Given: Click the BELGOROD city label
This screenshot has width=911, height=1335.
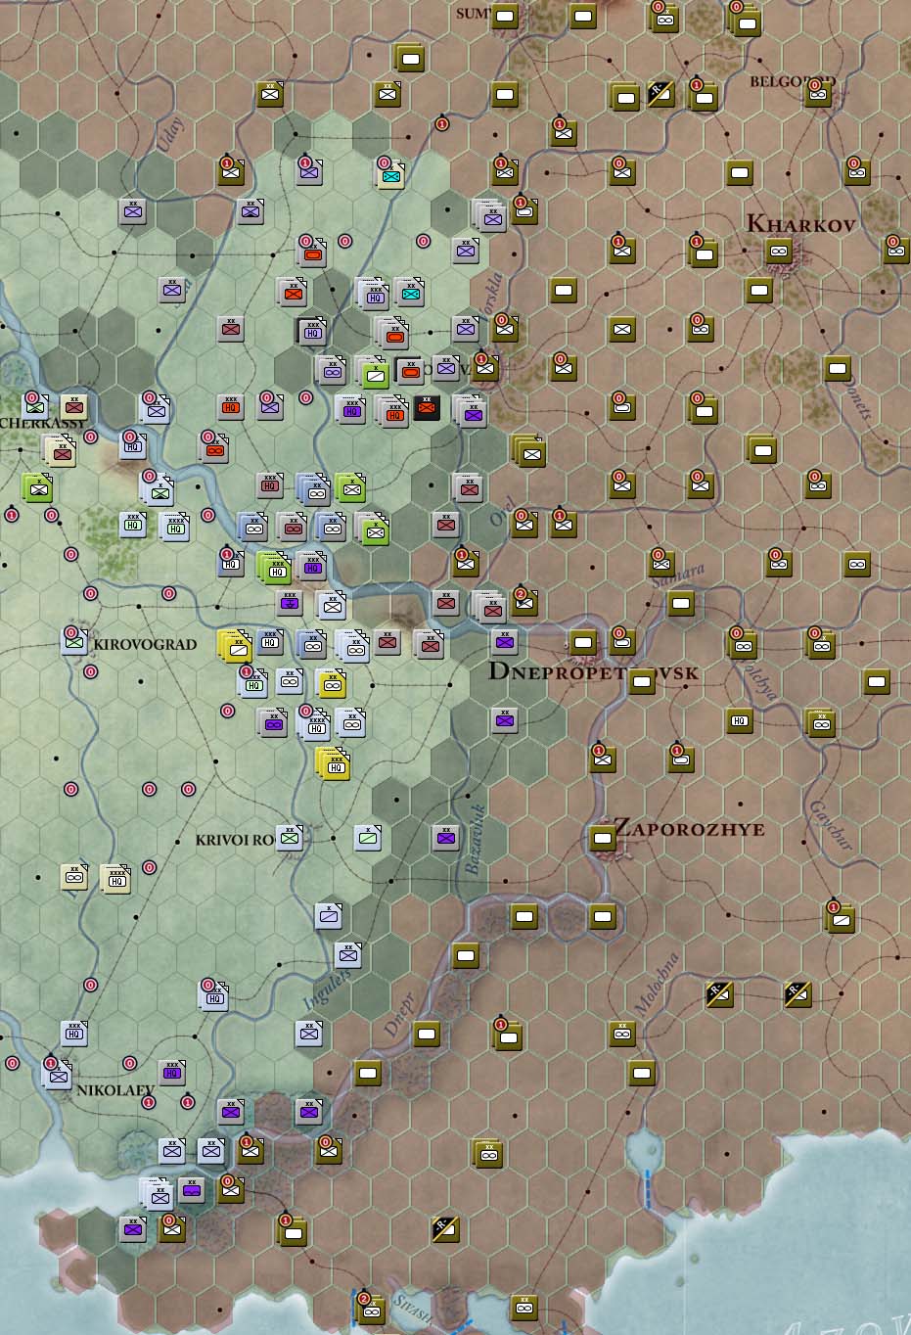Looking at the screenshot, I should pos(793,81).
